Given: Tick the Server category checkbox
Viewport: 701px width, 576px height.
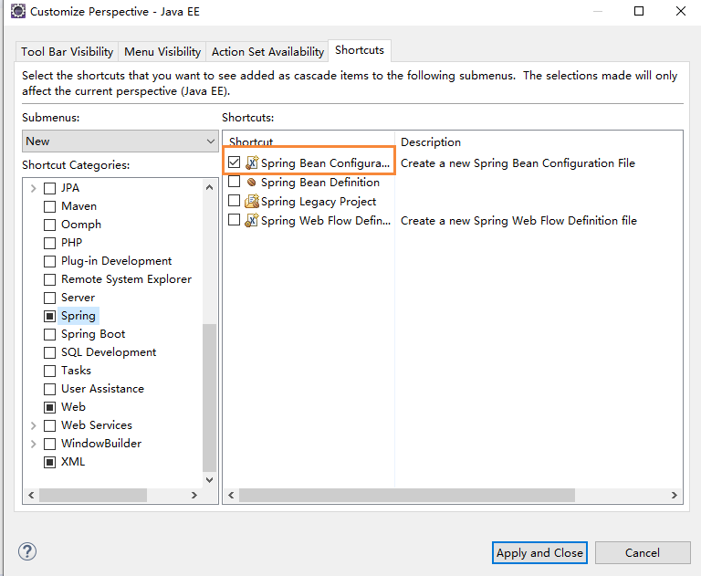Looking at the screenshot, I should click(49, 298).
